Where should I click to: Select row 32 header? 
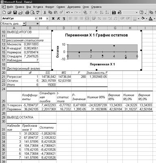[x=3, y=134]
